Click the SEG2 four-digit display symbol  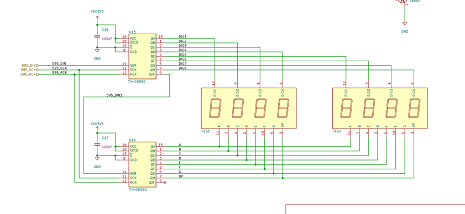380,108
